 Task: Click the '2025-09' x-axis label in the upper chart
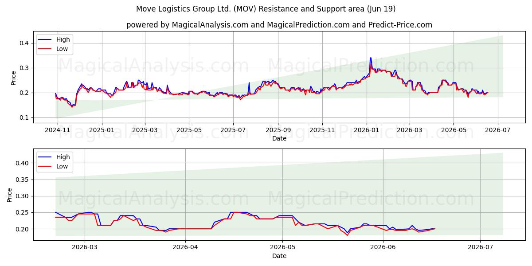(278, 131)
